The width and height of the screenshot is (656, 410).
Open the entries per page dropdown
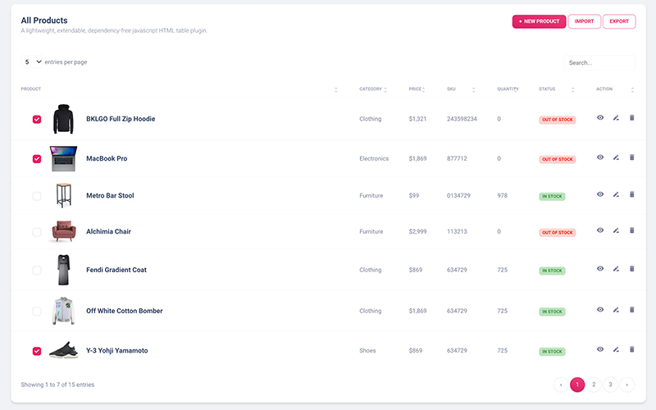33,62
